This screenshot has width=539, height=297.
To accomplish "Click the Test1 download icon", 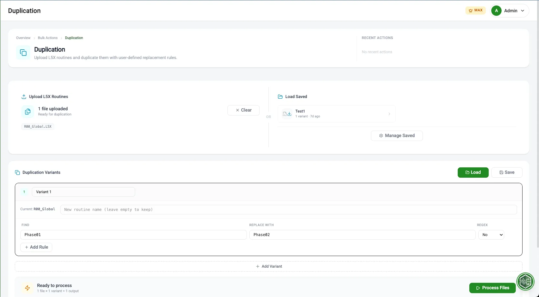I will click(x=287, y=114).
